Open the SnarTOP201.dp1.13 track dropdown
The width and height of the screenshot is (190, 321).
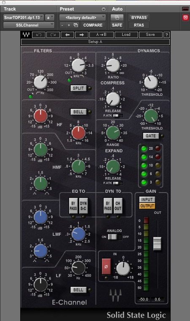tap(24, 18)
